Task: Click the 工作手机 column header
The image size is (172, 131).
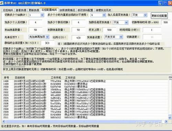Action: [56, 78]
